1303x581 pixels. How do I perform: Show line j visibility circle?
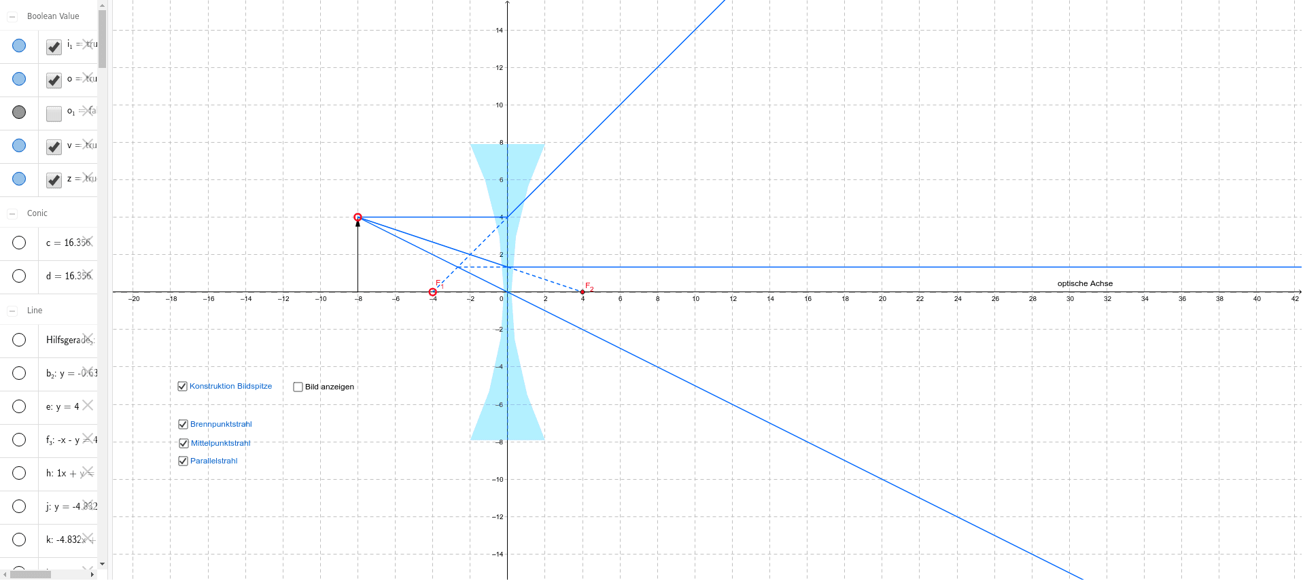19,506
